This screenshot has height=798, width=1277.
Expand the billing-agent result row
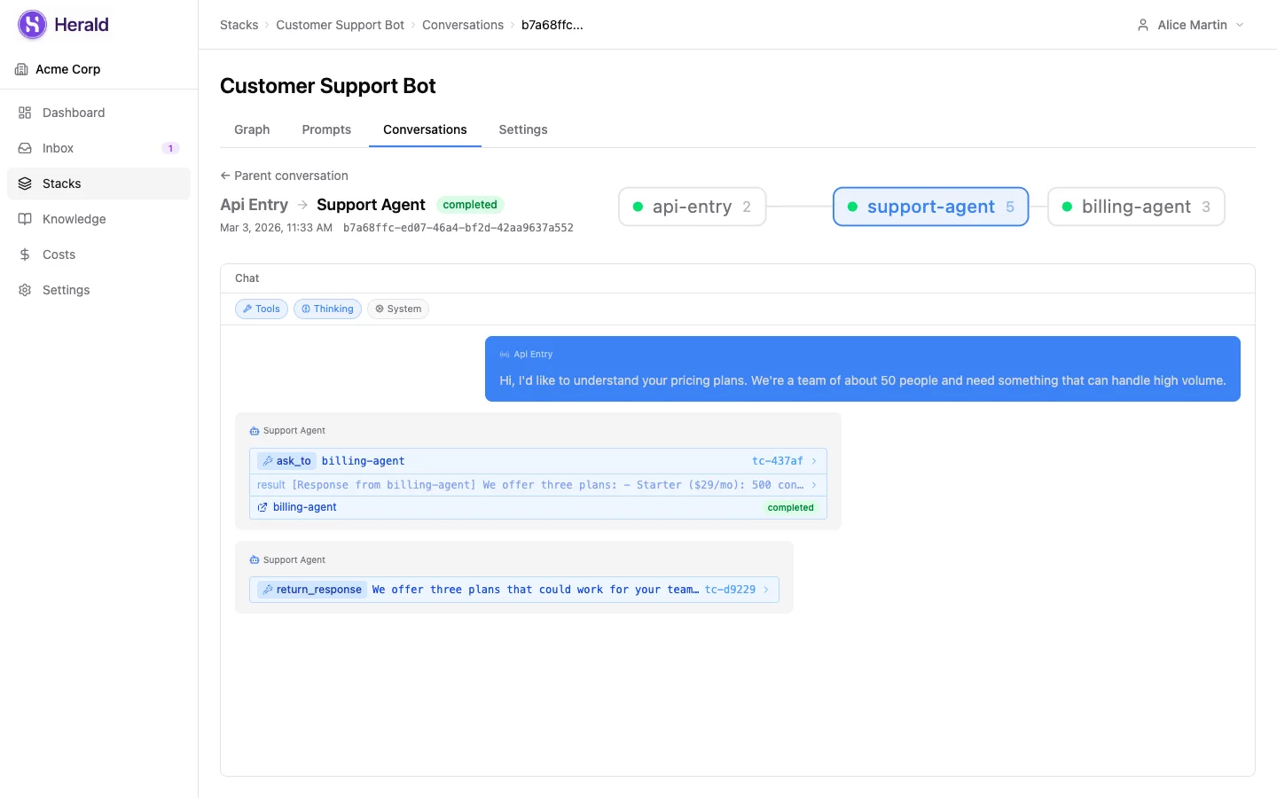click(537, 484)
